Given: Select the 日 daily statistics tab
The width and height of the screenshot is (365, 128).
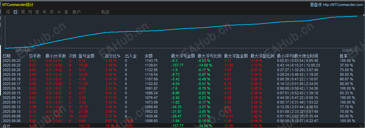Looking at the screenshot, I should pos(15,12).
